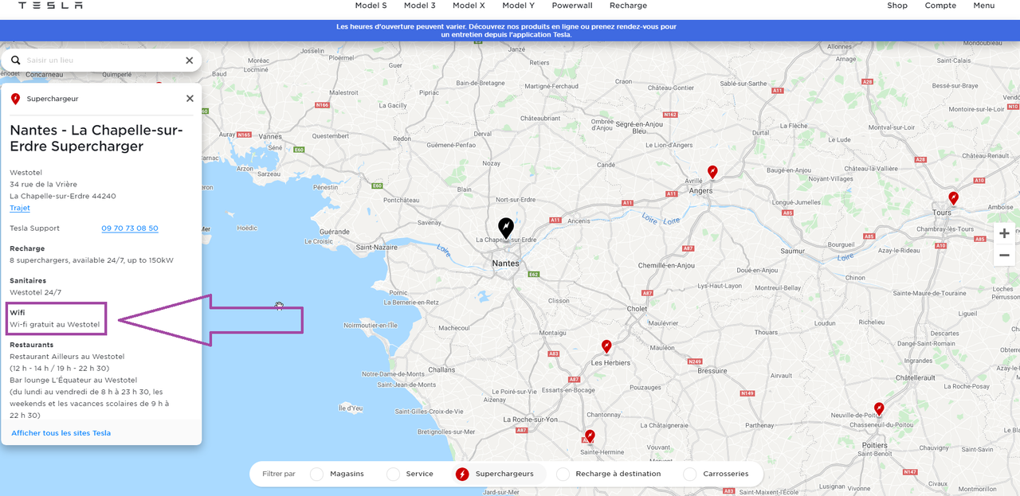Open the Model Y menu
Image resolution: width=1020 pixels, height=496 pixels.
pyautogui.click(x=518, y=6)
